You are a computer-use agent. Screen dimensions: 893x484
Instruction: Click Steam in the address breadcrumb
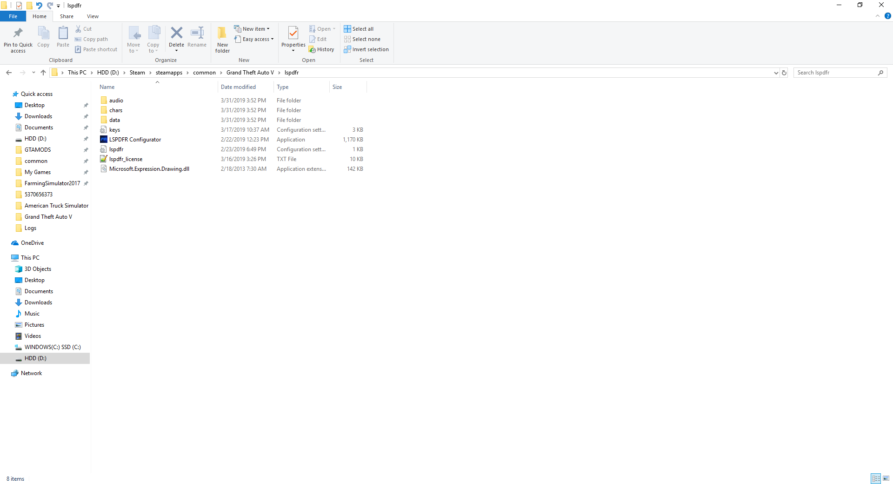pyautogui.click(x=137, y=73)
